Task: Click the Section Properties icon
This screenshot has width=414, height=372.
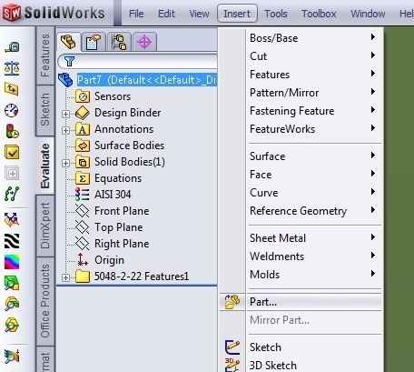Action: [x=12, y=89]
